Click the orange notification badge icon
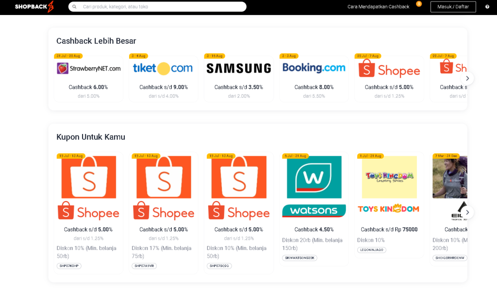Viewport: 497px width, 298px height. coord(419,4)
